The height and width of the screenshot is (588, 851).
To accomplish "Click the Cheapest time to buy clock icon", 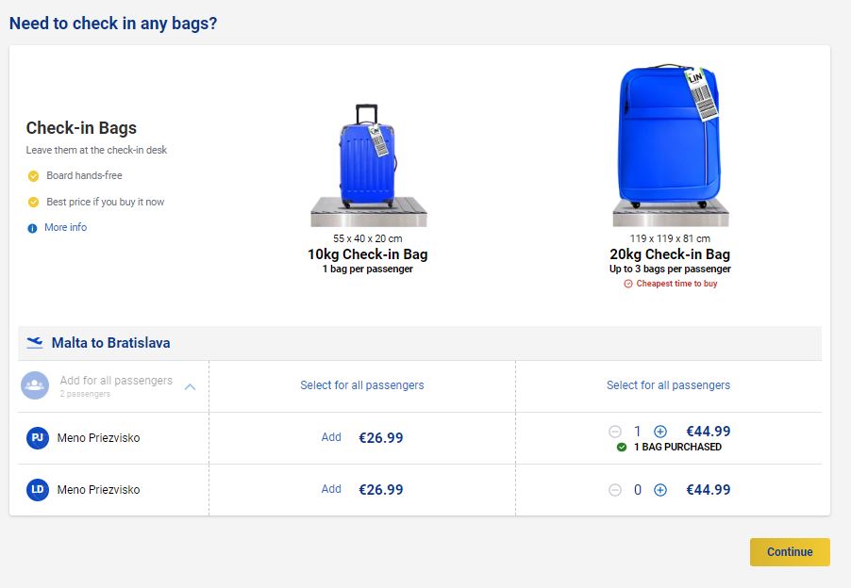I will pyautogui.click(x=628, y=284).
